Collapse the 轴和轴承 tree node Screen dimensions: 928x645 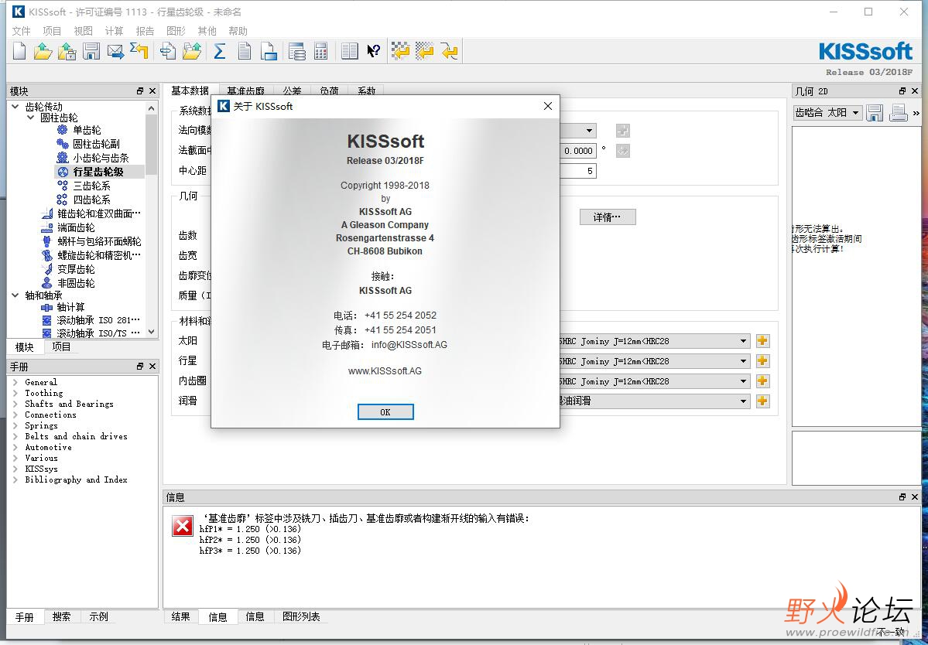click(15, 295)
